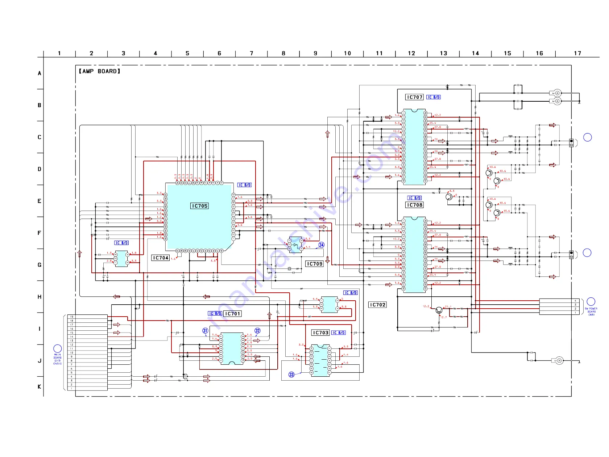Click the IC705 label
This screenshot has height=457, width=609.
click(200, 206)
